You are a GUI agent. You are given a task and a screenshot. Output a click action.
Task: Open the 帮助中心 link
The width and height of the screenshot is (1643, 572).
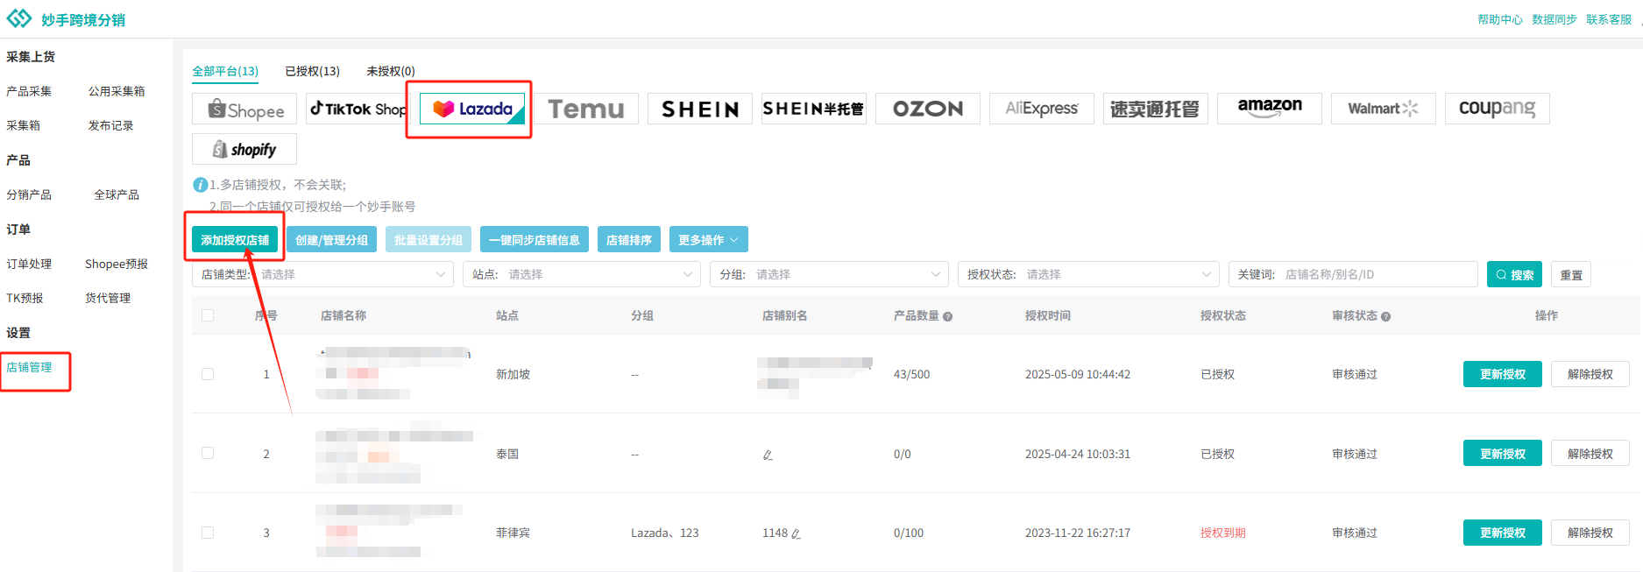(x=1499, y=19)
